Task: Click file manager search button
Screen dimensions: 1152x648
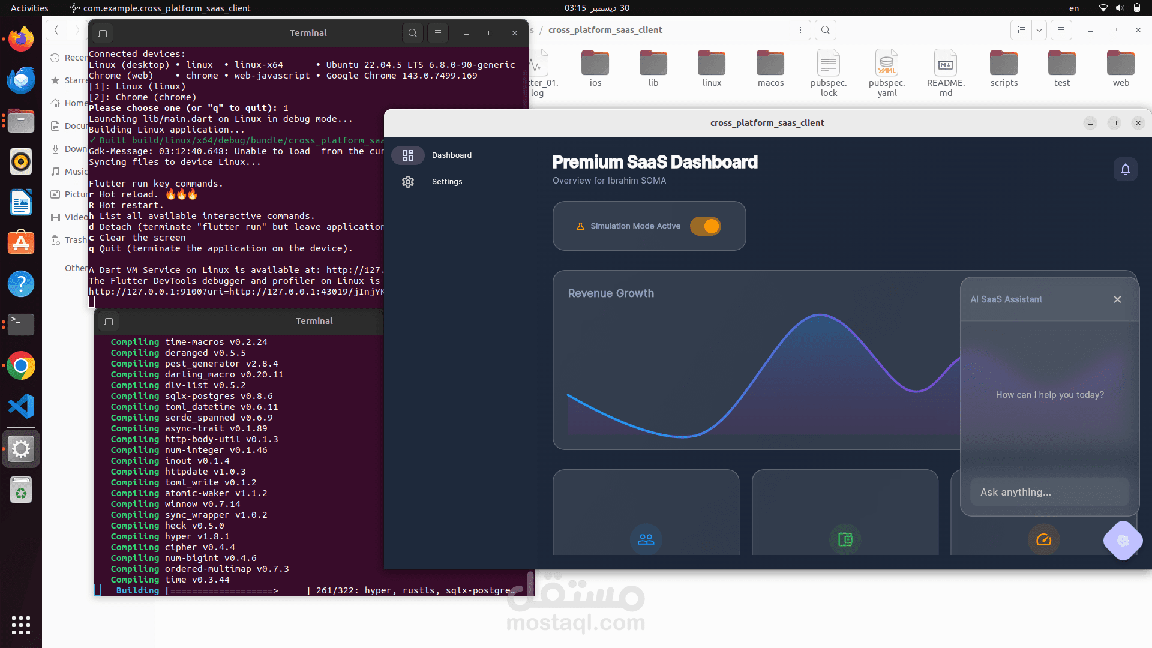Action: tap(826, 30)
